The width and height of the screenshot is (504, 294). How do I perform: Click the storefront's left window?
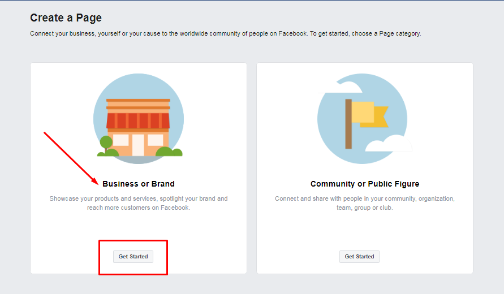click(121, 140)
